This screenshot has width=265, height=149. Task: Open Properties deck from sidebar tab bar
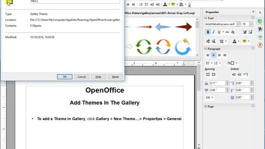pos(260,21)
